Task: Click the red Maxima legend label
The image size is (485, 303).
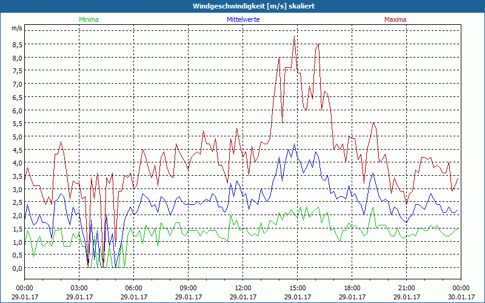Action: [x=395, y=19]
